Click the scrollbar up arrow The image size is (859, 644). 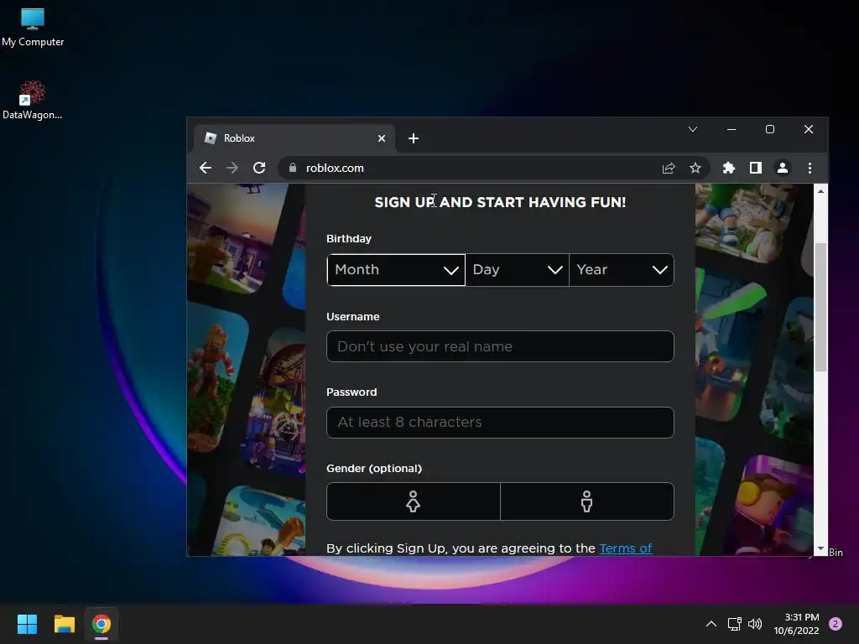(820, 190)
